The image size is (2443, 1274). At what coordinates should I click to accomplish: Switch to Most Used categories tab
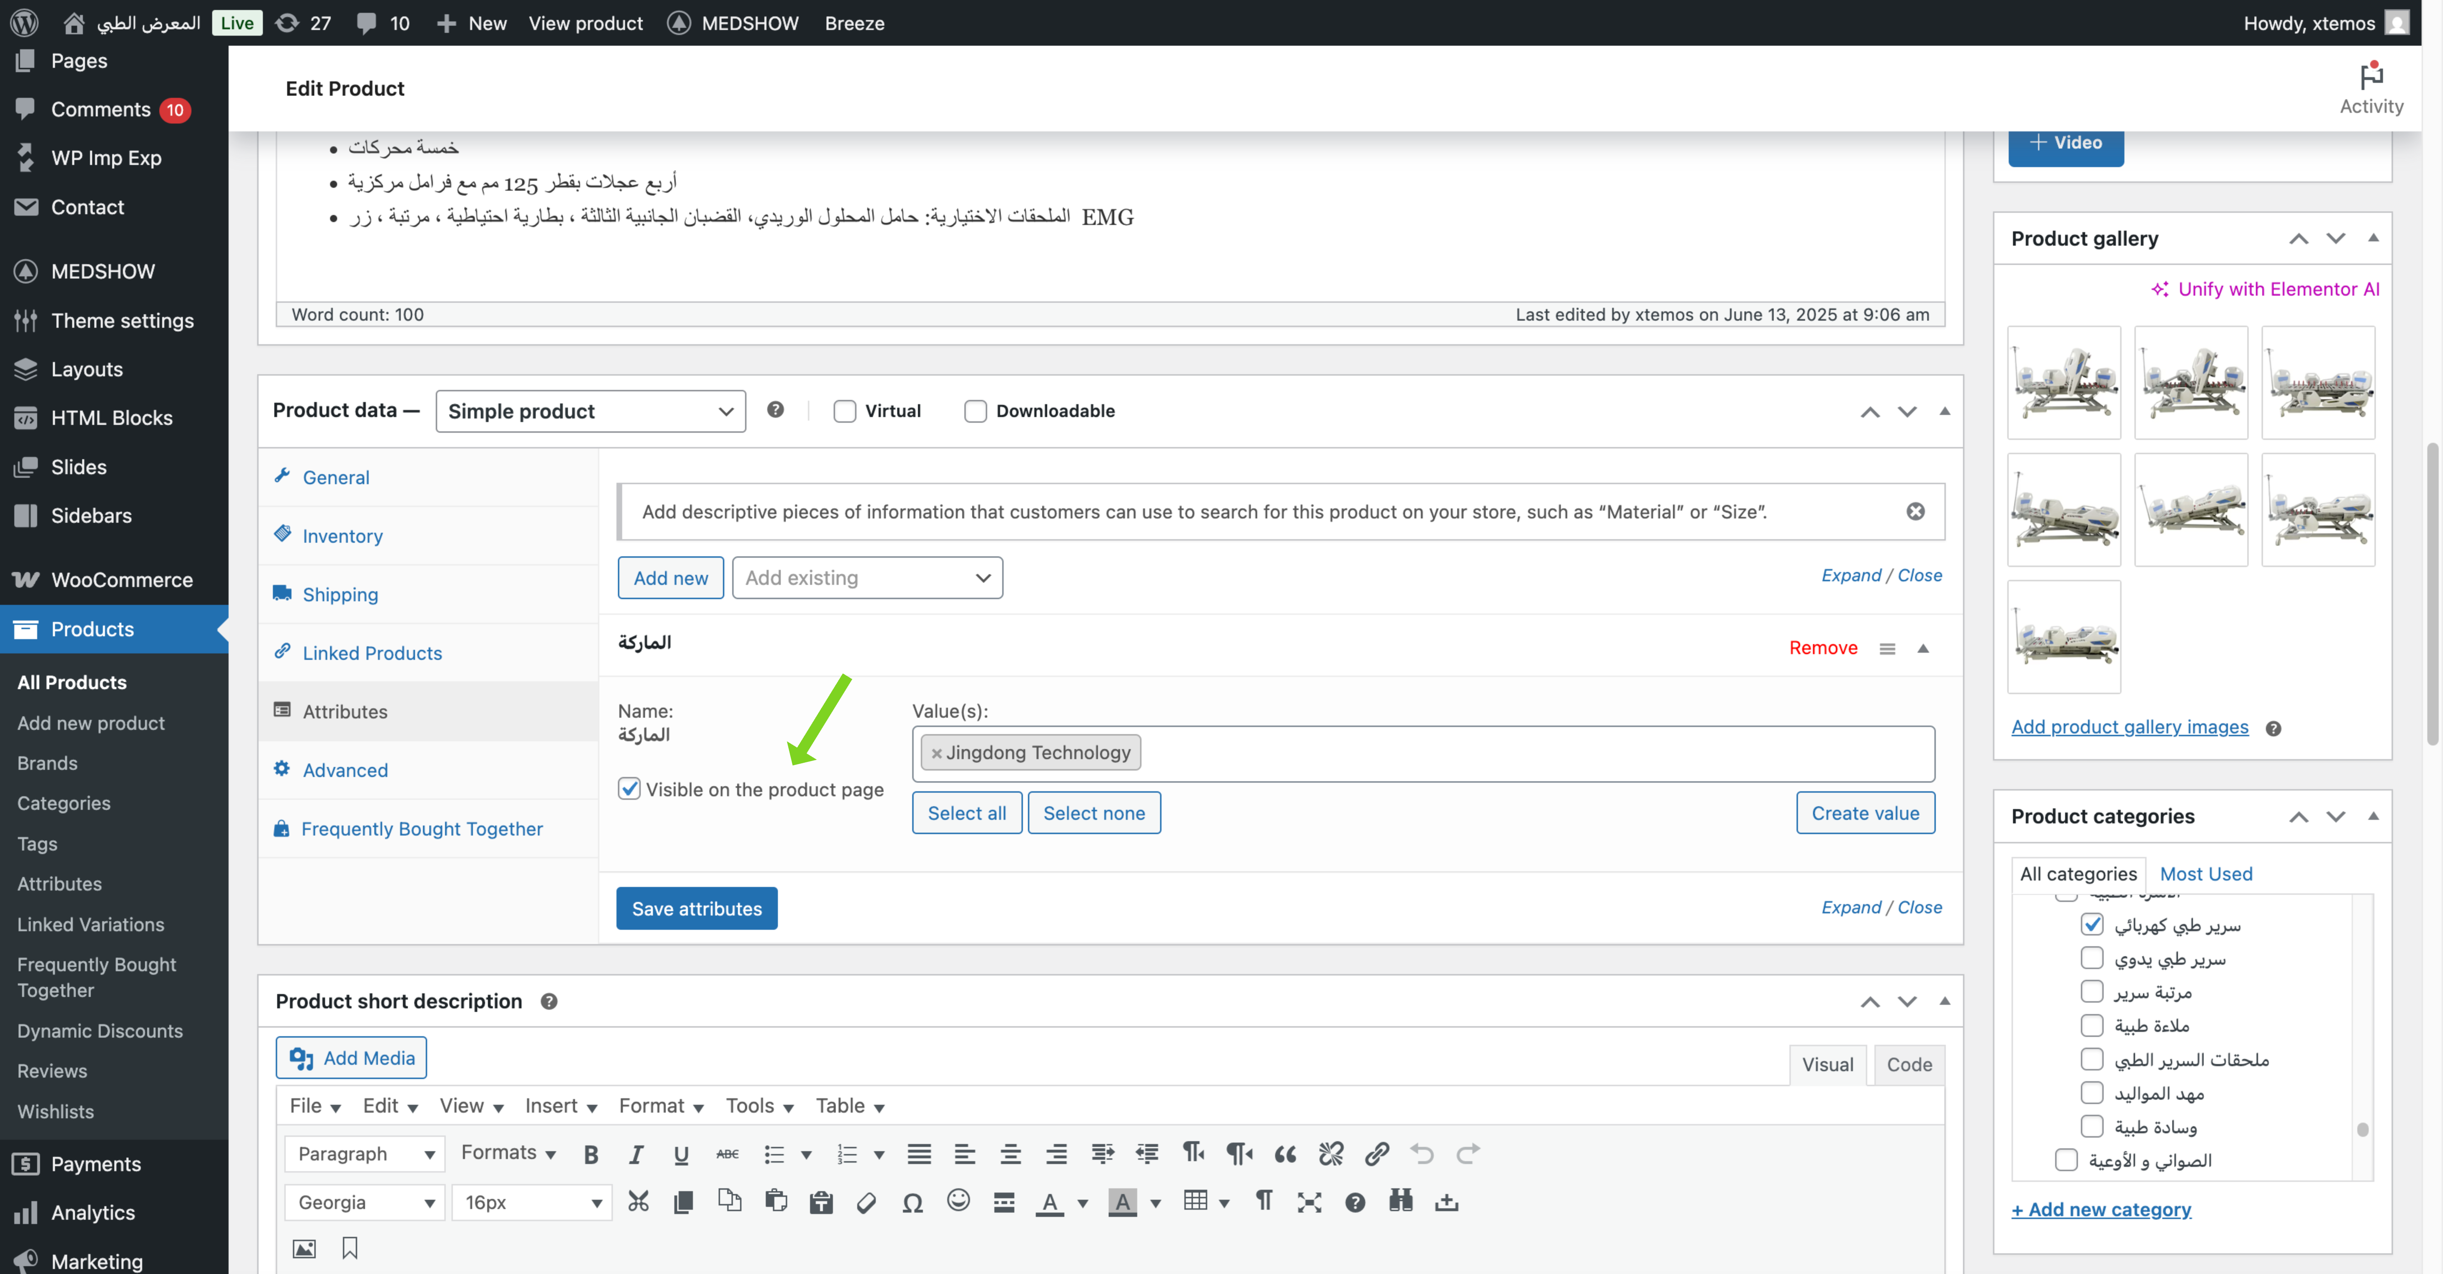tap(2206, 874)
